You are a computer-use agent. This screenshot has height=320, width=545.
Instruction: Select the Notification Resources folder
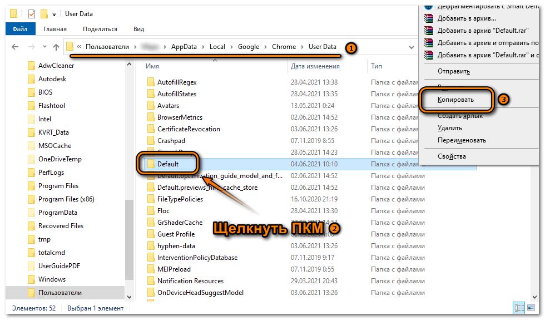(190, 280)
